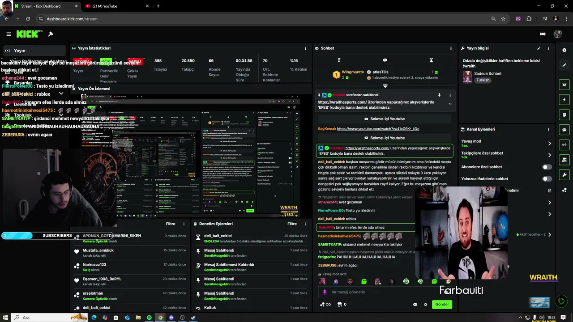573x322 pixels.
Task: Toggle the wrench widget icon in right sidebar
Action: click(x=564, y=175)
